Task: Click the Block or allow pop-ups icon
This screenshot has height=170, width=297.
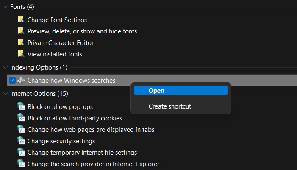Action: tap(21, 106)
